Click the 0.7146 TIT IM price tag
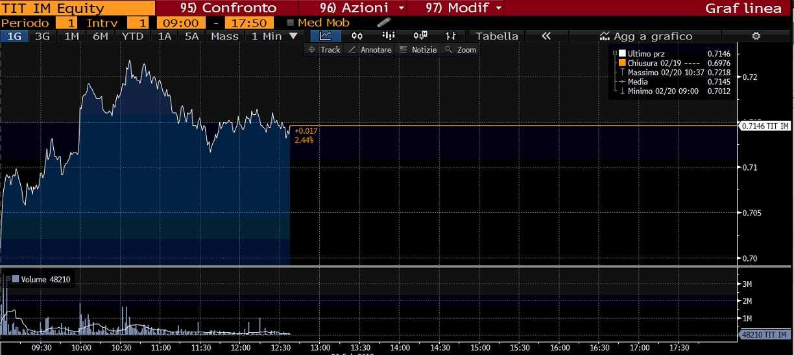The image size is (794, 355). pyautogui.click(x=765, y=126)
